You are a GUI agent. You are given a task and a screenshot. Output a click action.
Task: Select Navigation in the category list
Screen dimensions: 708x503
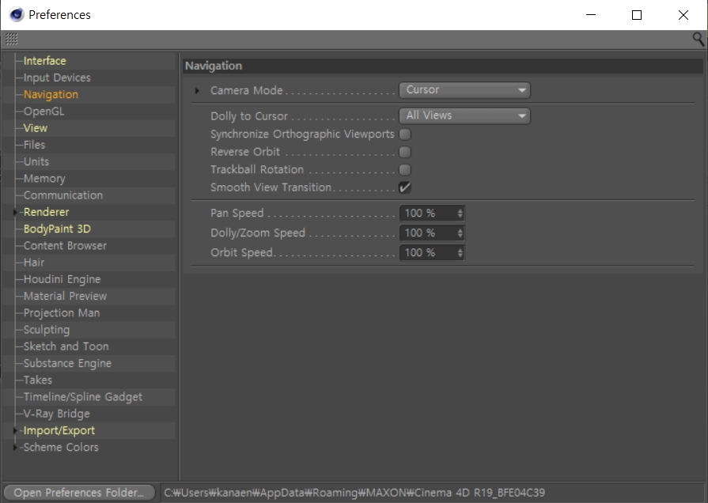point(51,94)
